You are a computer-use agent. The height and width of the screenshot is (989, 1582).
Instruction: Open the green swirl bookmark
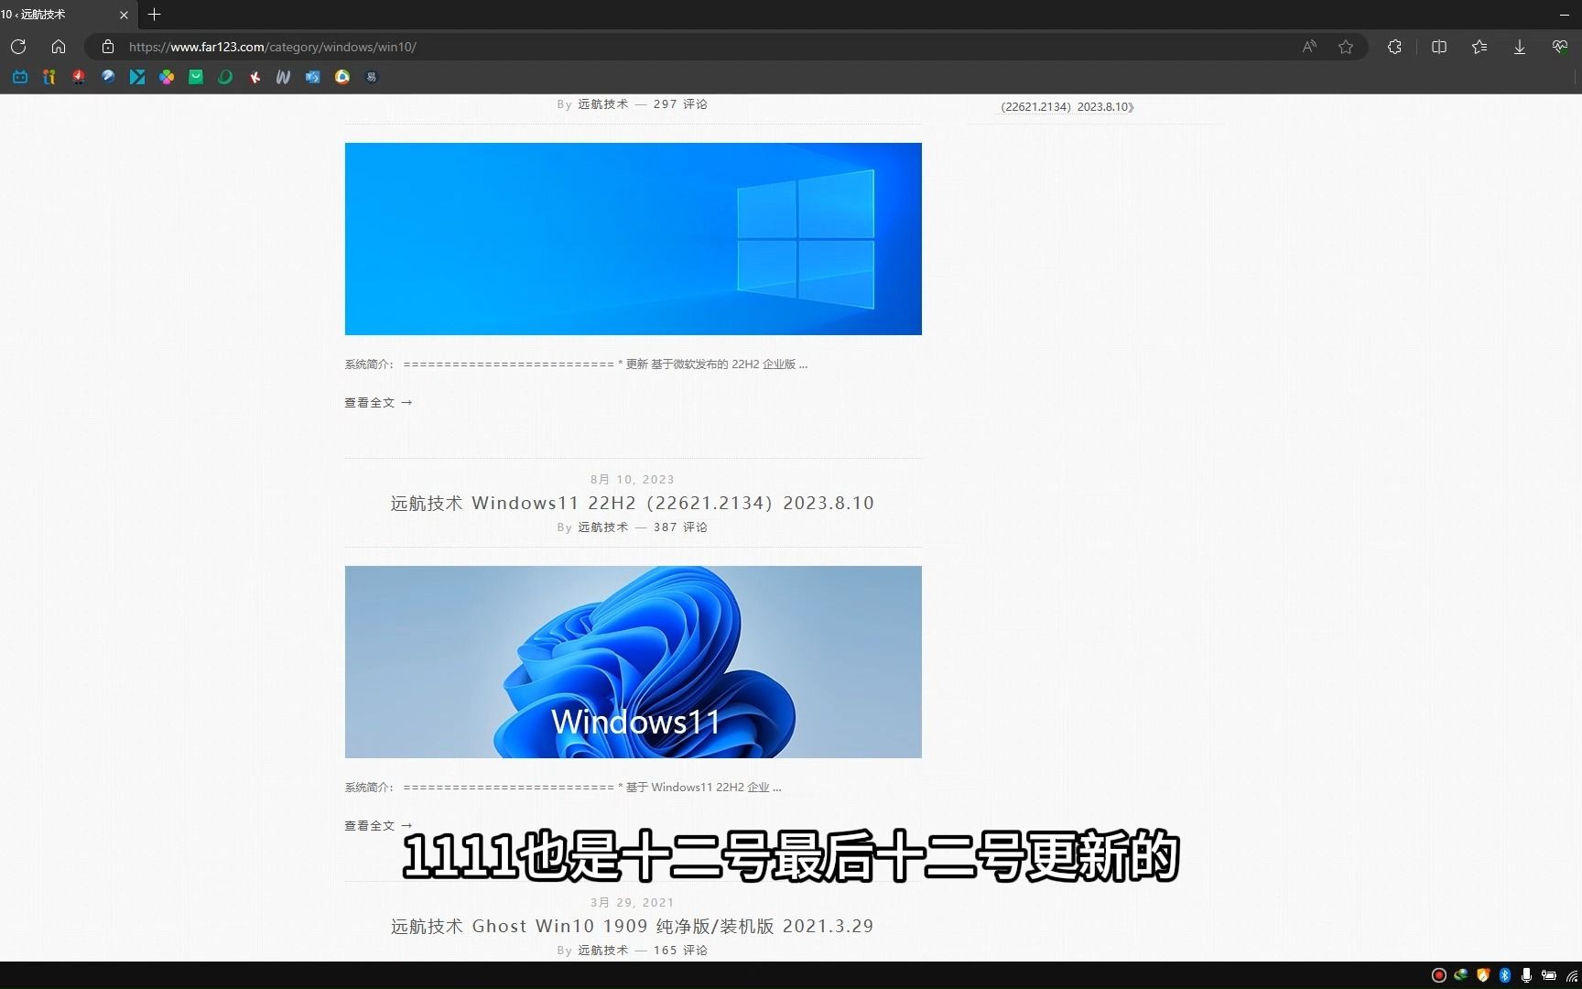pos(225,77)
